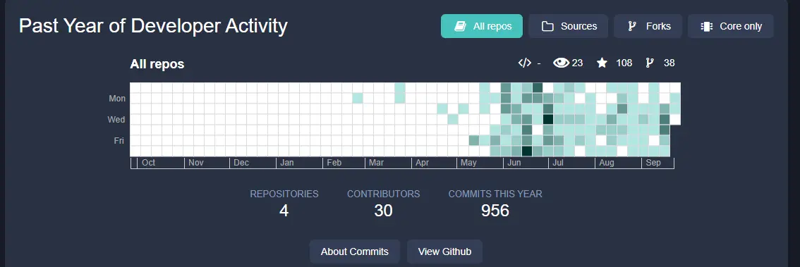Switch to the Sources filter

[569, 26]
